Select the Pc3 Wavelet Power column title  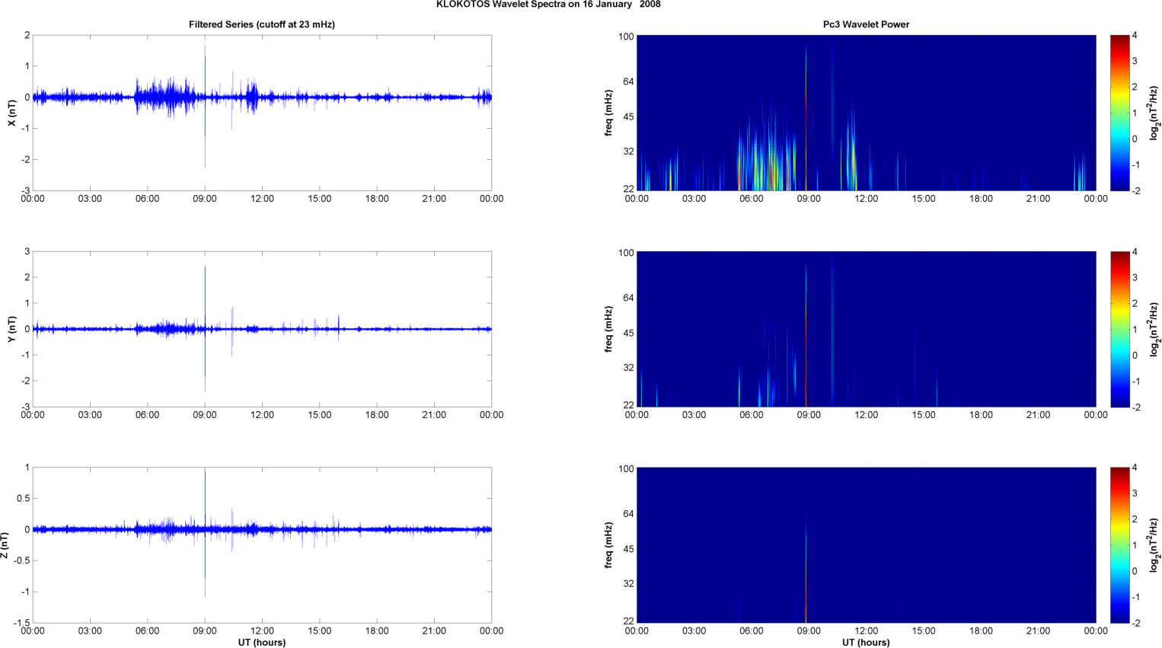click(866, 24)
